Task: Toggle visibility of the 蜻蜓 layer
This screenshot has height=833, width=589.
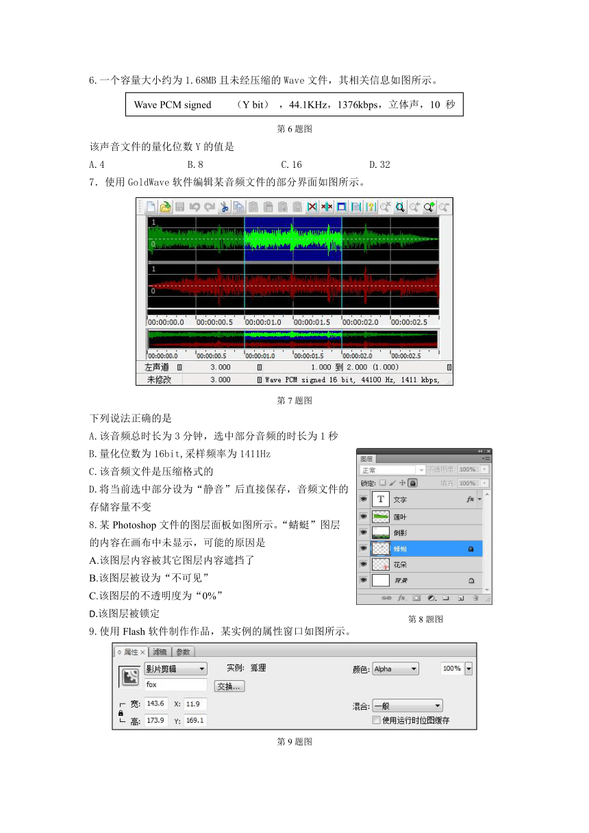Action: pos(364,548)
